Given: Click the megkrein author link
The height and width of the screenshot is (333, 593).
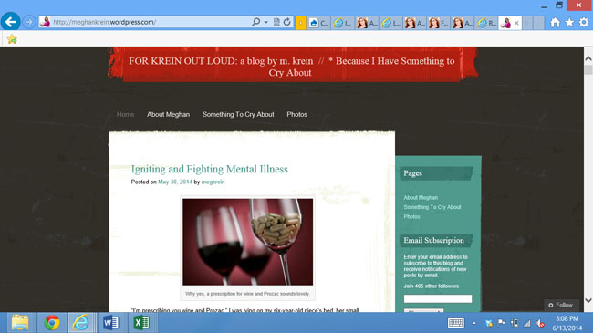Looking at the screenshot, I should (213, 182).
